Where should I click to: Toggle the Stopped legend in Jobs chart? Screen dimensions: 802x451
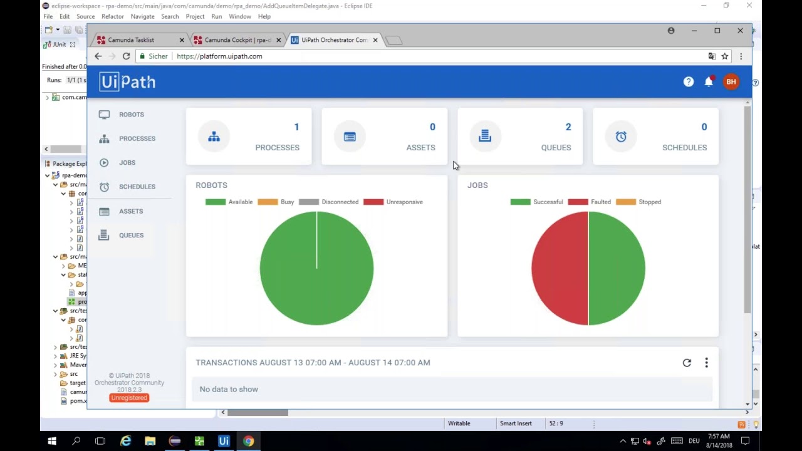click(638, 202)
